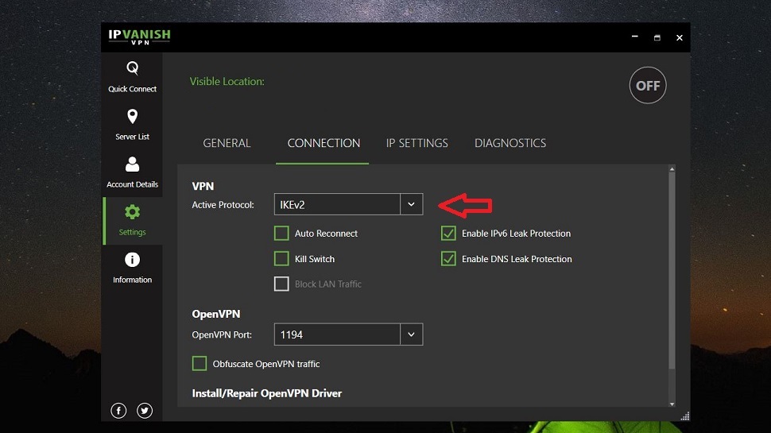Image resolution: width=771 pixels, height=433 pixels.
Task: Select the CONNECTION tab
Action: [324, 143]
